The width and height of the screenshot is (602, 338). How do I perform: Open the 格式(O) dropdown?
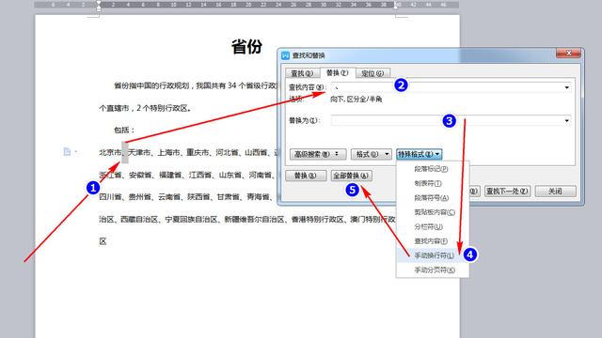[x=372, y=154]
